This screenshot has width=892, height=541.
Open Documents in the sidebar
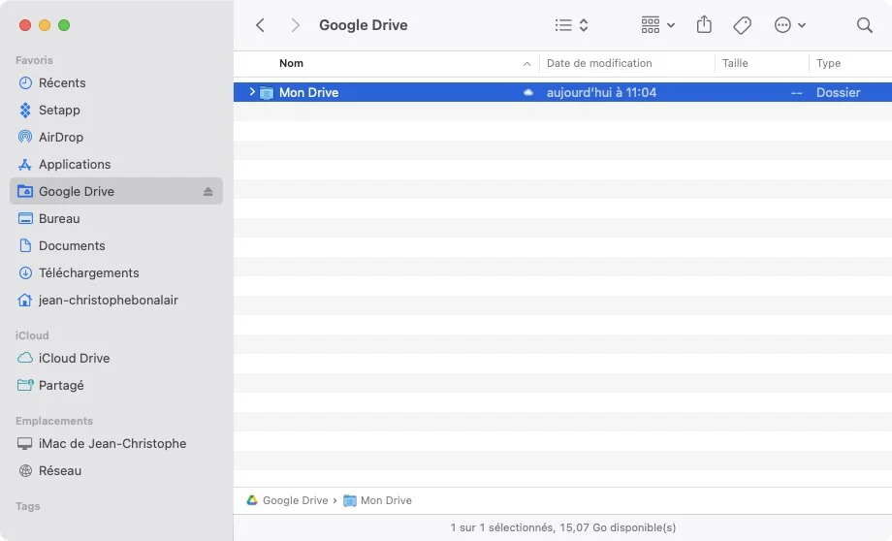(116, 245)
